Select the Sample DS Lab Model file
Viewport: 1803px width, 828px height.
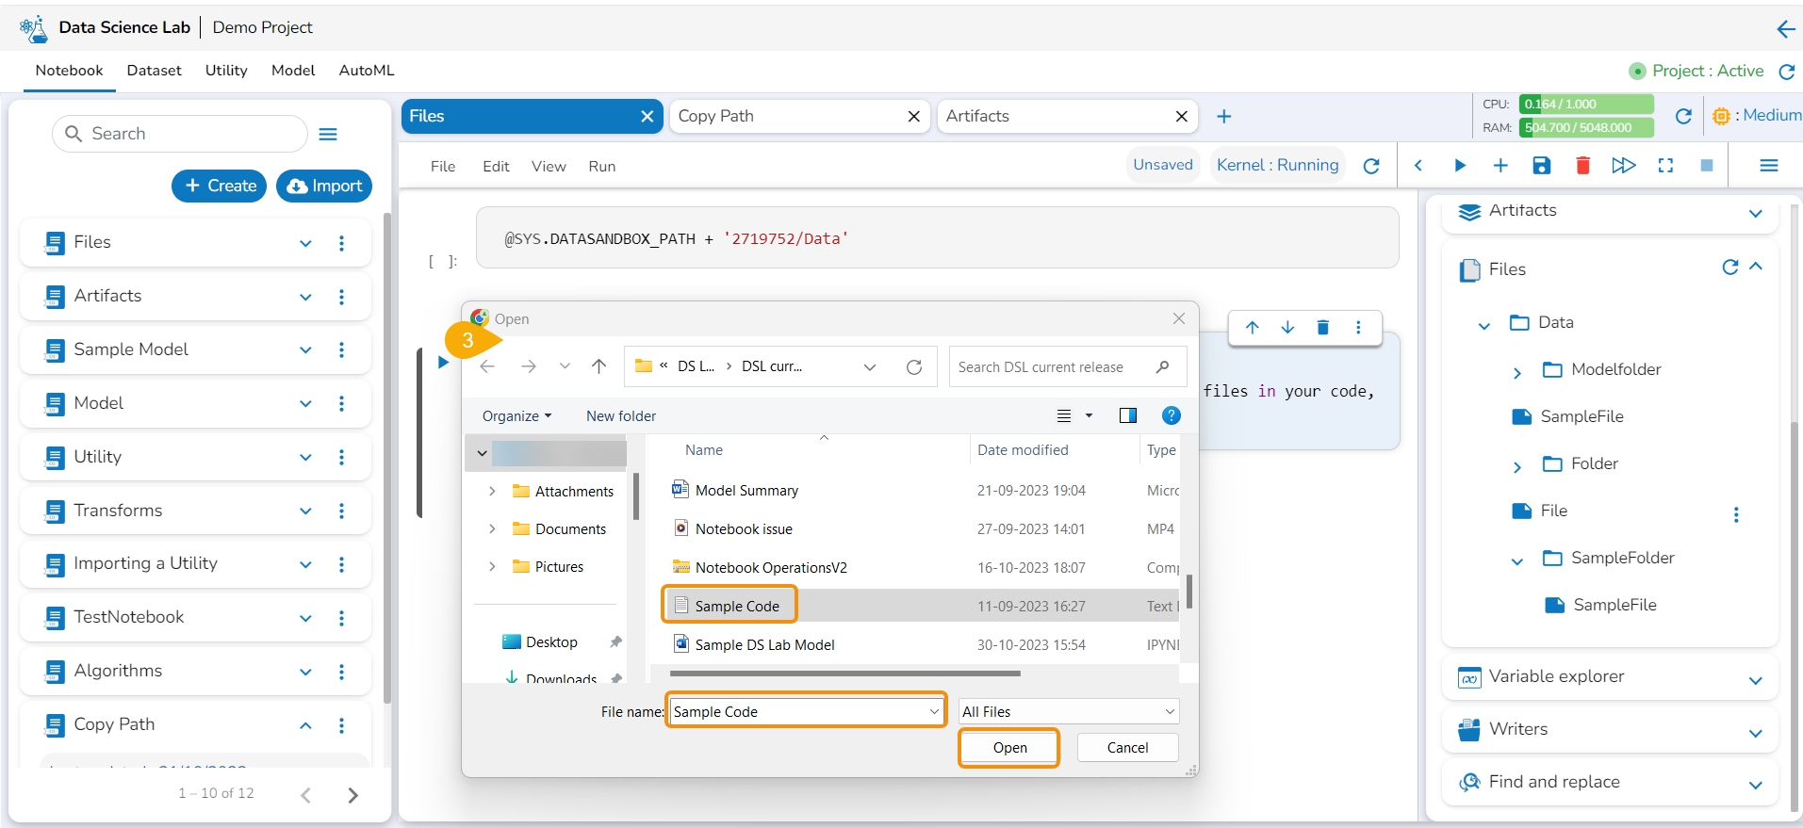[x=764, y=645]
